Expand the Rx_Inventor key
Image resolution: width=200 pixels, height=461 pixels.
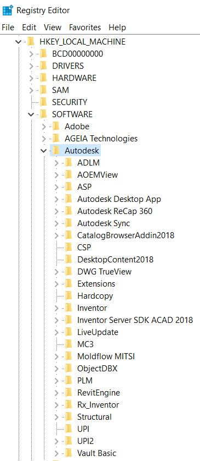pyautogui.click(x=56, y=405)
